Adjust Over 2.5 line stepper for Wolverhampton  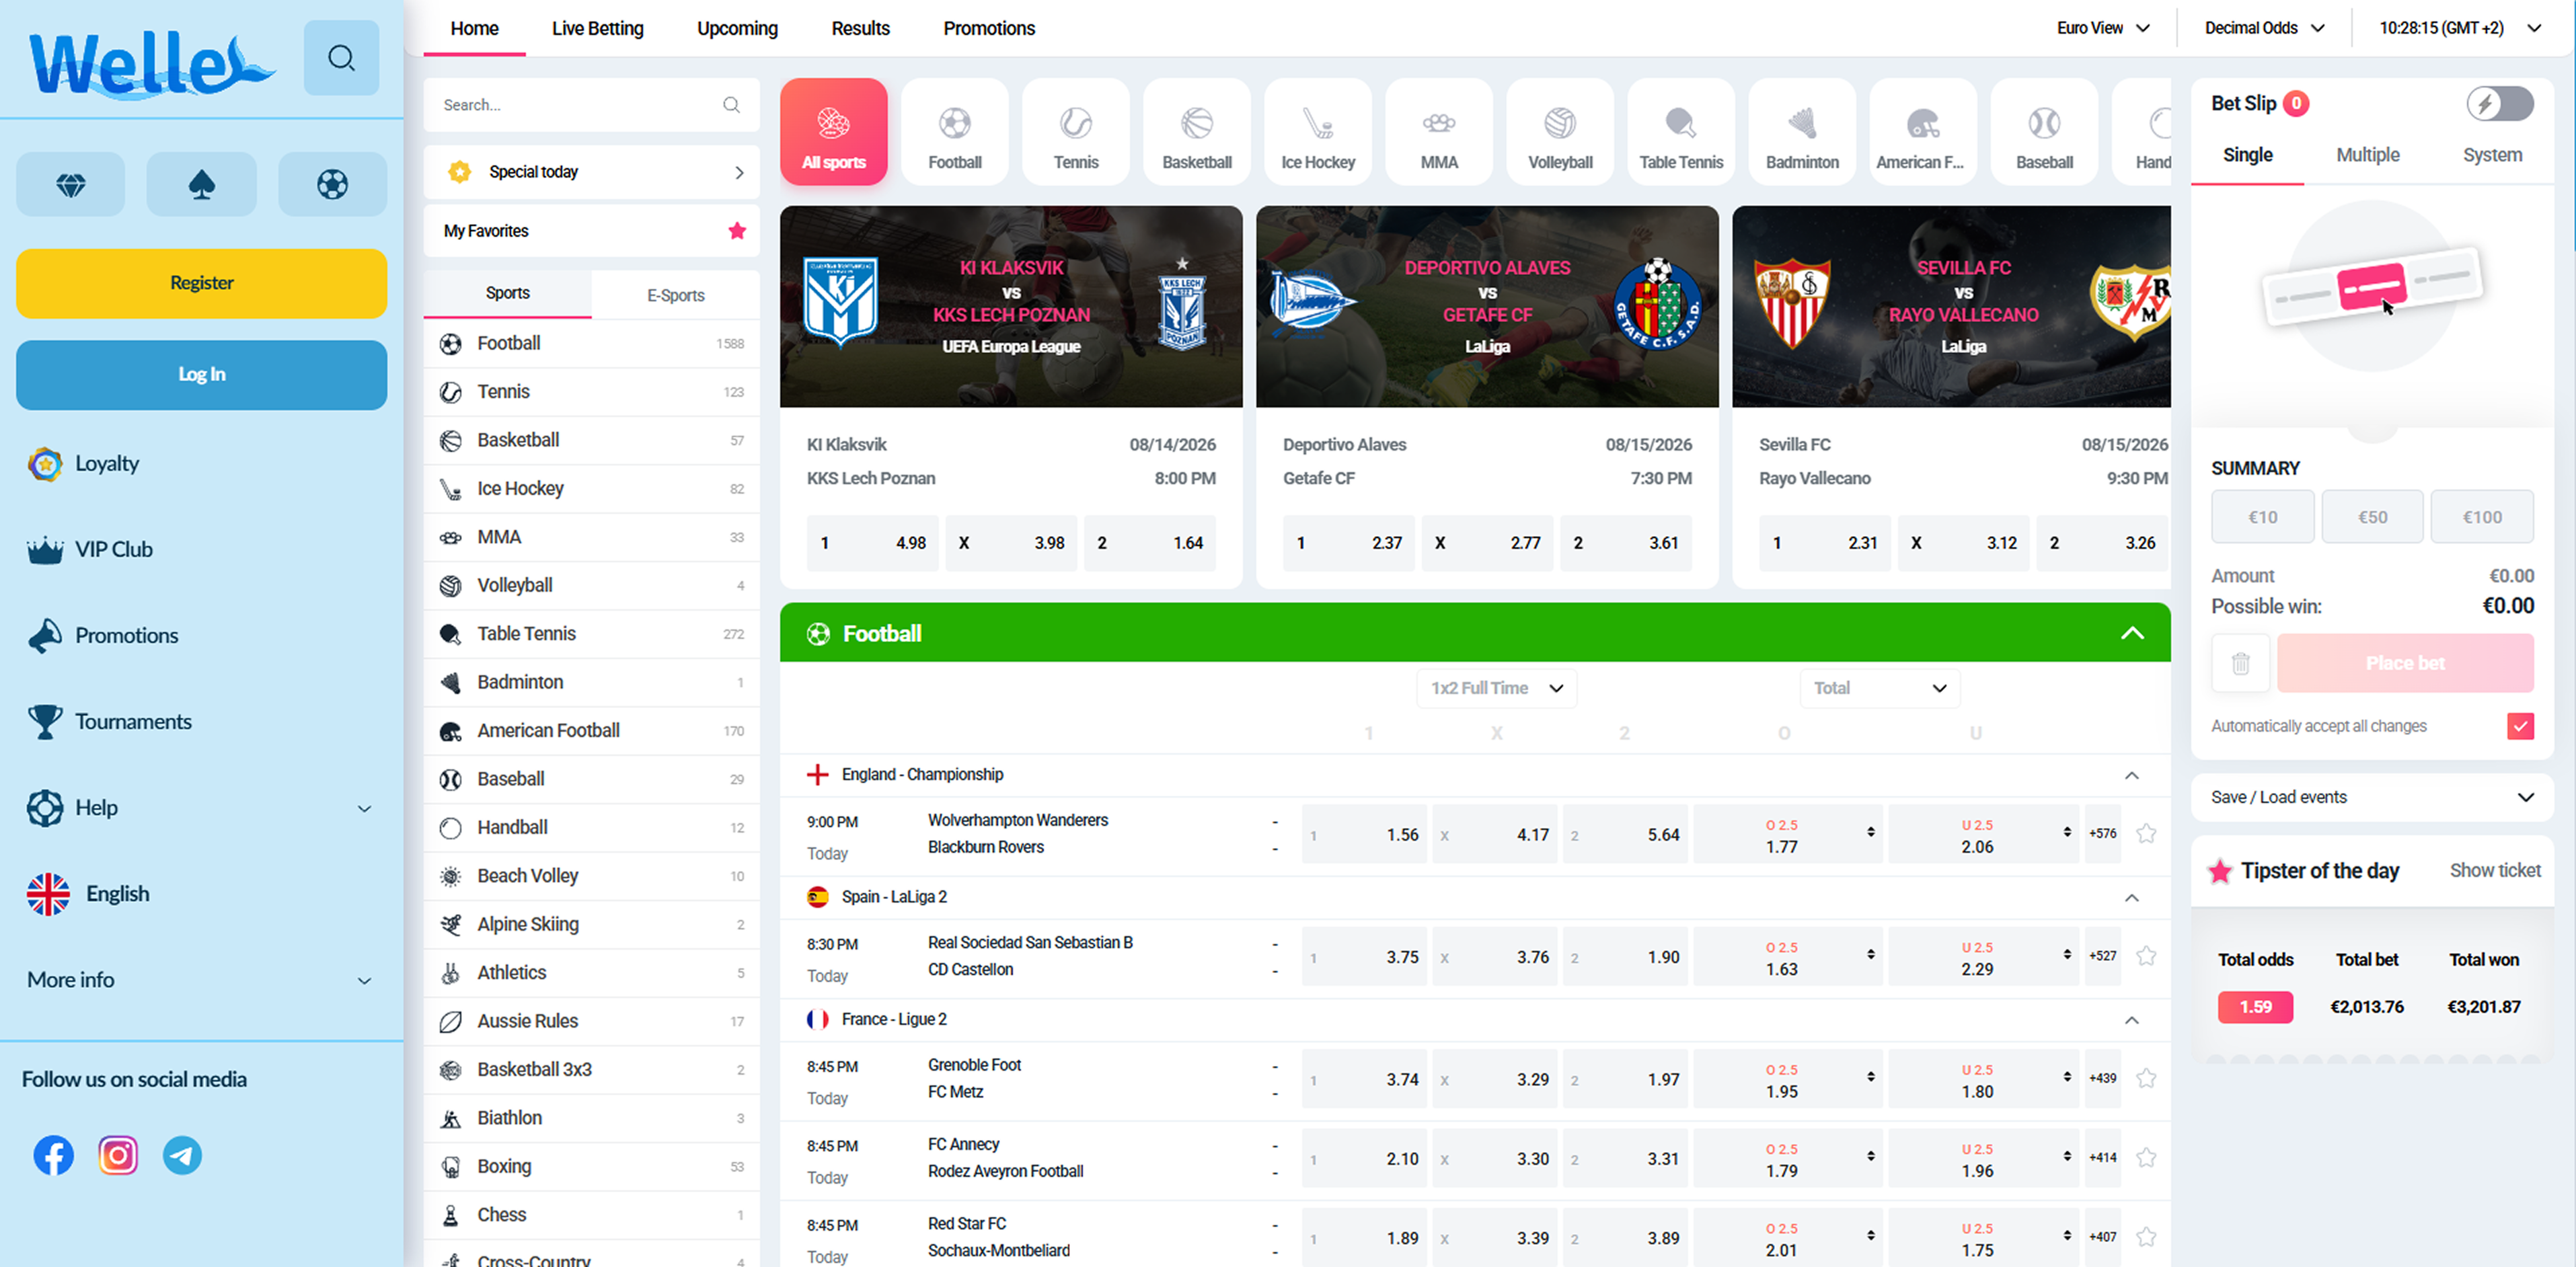[x=1870, y=831]
